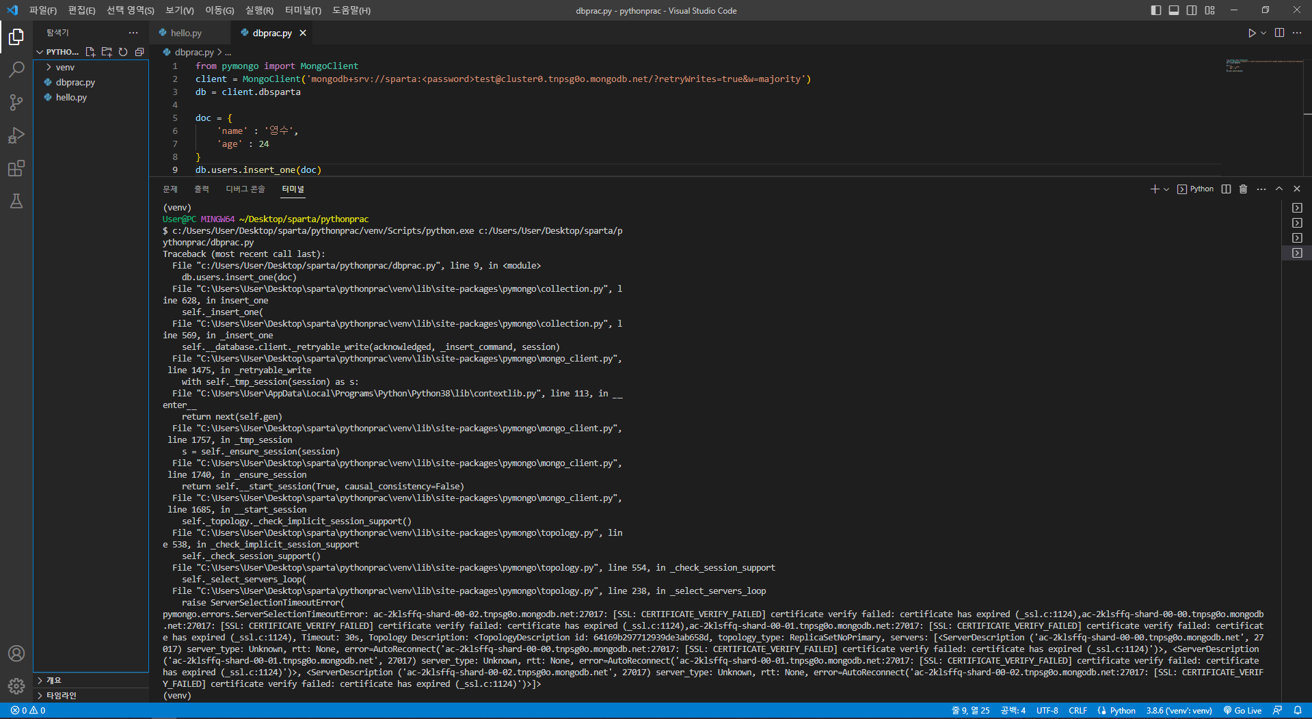Toggle the secondary side bar visibility
Screen dimensions: 1312x719
click(x=1192, y=10)
